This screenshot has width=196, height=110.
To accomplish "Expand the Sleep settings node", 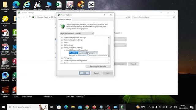I will point(62,42).
